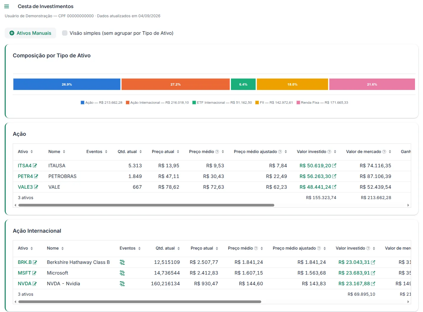Click the blue Ação 26.9% bar segment
This screenshot has width=423, height=312.
click(67, 84)
